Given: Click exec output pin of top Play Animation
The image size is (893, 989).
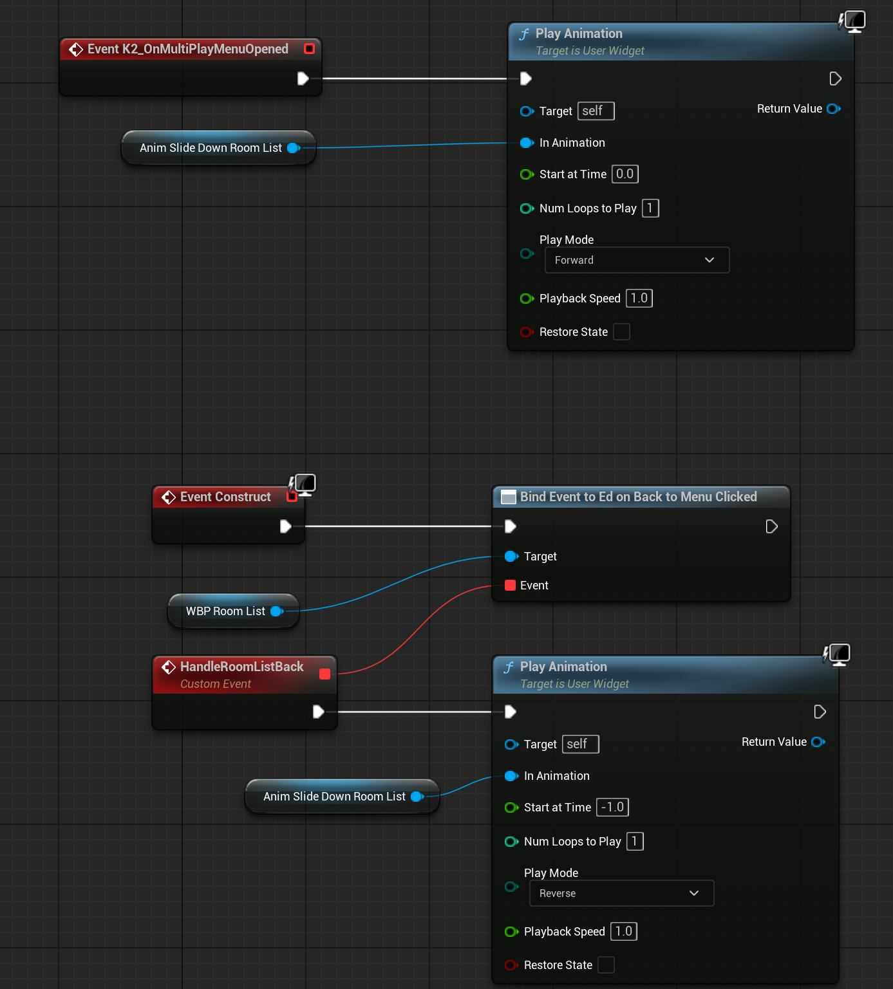Looking at the screenshot, I should 835,79.
